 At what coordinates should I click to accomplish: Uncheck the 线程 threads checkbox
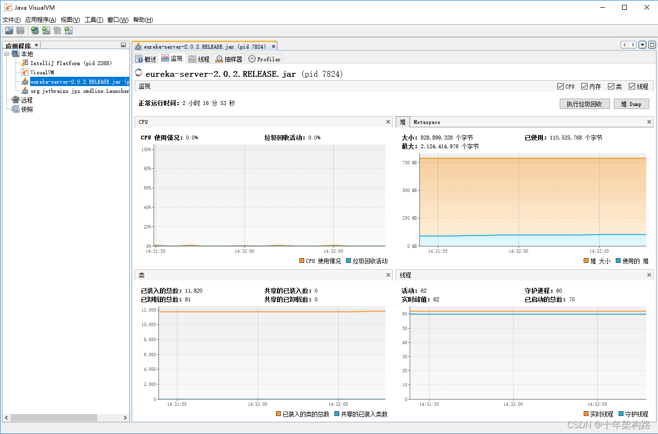[632, 87]
